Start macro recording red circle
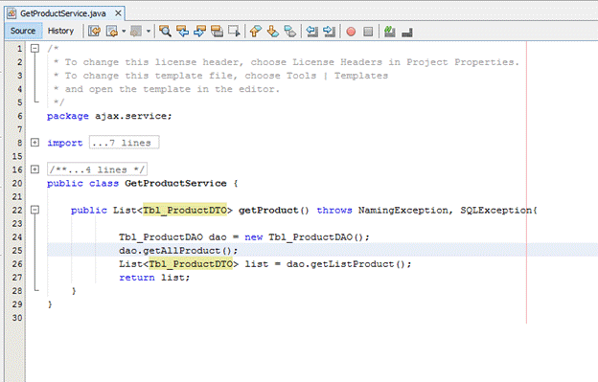Screen dimensions: 598x382 (351, 32)
